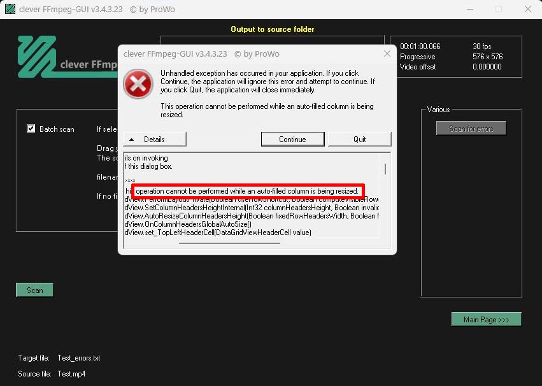Click the Scan button

tap(34, 290)
